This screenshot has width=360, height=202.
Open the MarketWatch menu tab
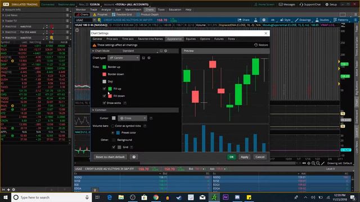[133, 10]
